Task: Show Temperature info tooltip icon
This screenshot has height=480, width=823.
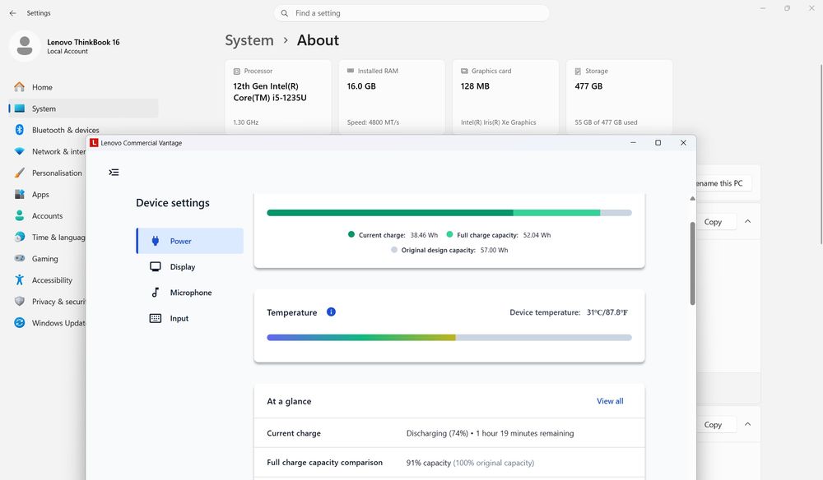Action: (x=331, y=312)
